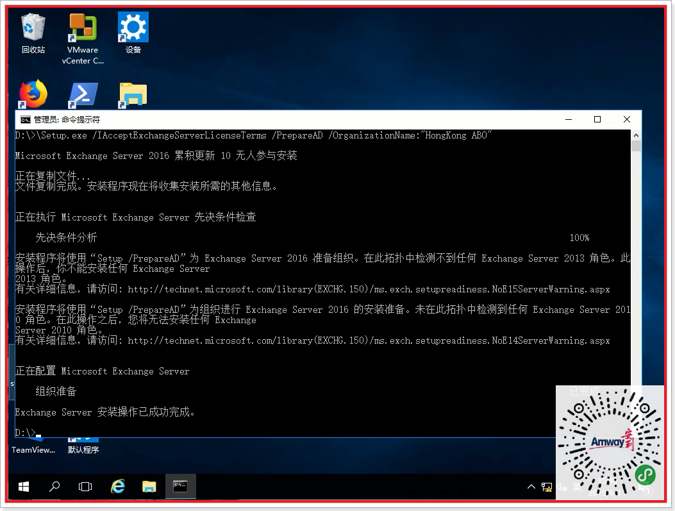Select command prompt taskbar button
Viewport: 675px width, 511px height.
(x=180, y=487)
